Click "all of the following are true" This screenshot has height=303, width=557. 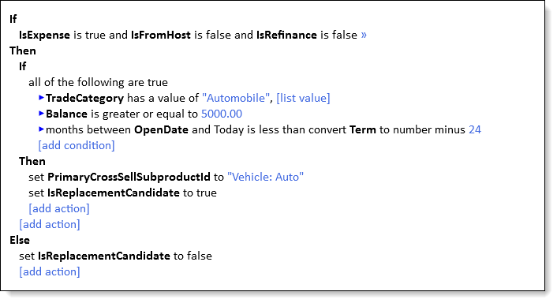click(x=98, y=82)
